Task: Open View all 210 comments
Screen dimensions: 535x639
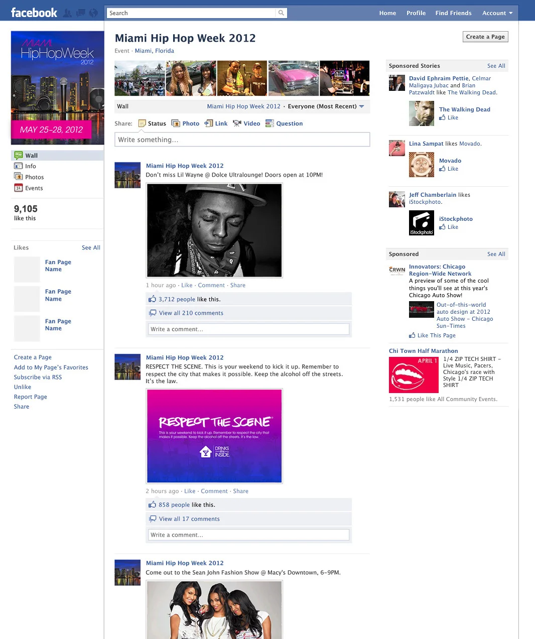Action: pos(191,313)
